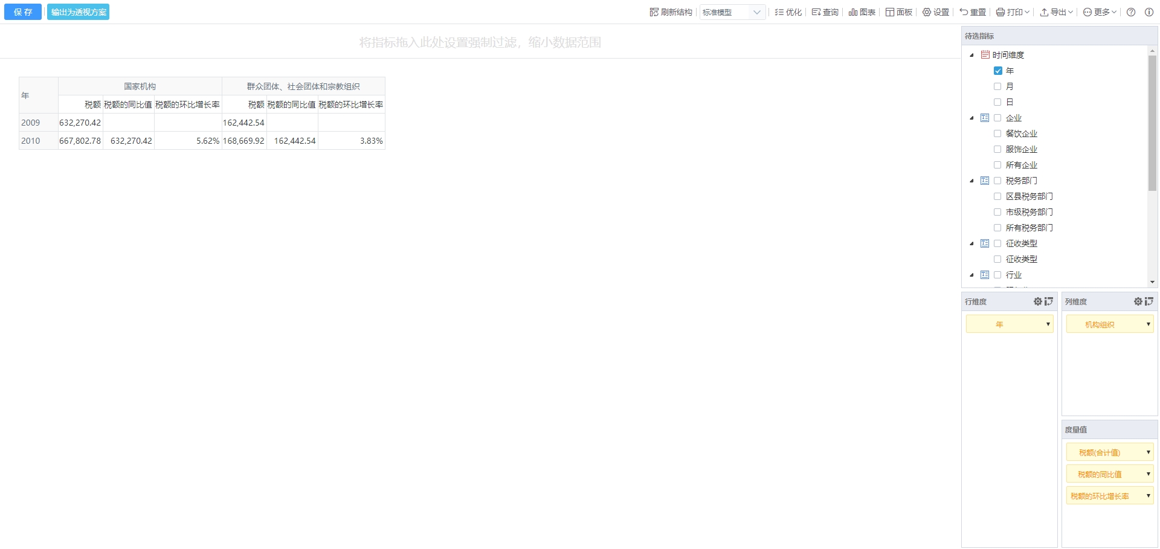Open 行维度 panel gear settings
The image size is (1160, 549).
click(x=1037, y=301)
